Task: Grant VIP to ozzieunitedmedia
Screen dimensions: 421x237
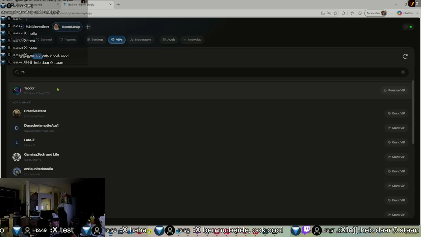Action: click(396, 171)
